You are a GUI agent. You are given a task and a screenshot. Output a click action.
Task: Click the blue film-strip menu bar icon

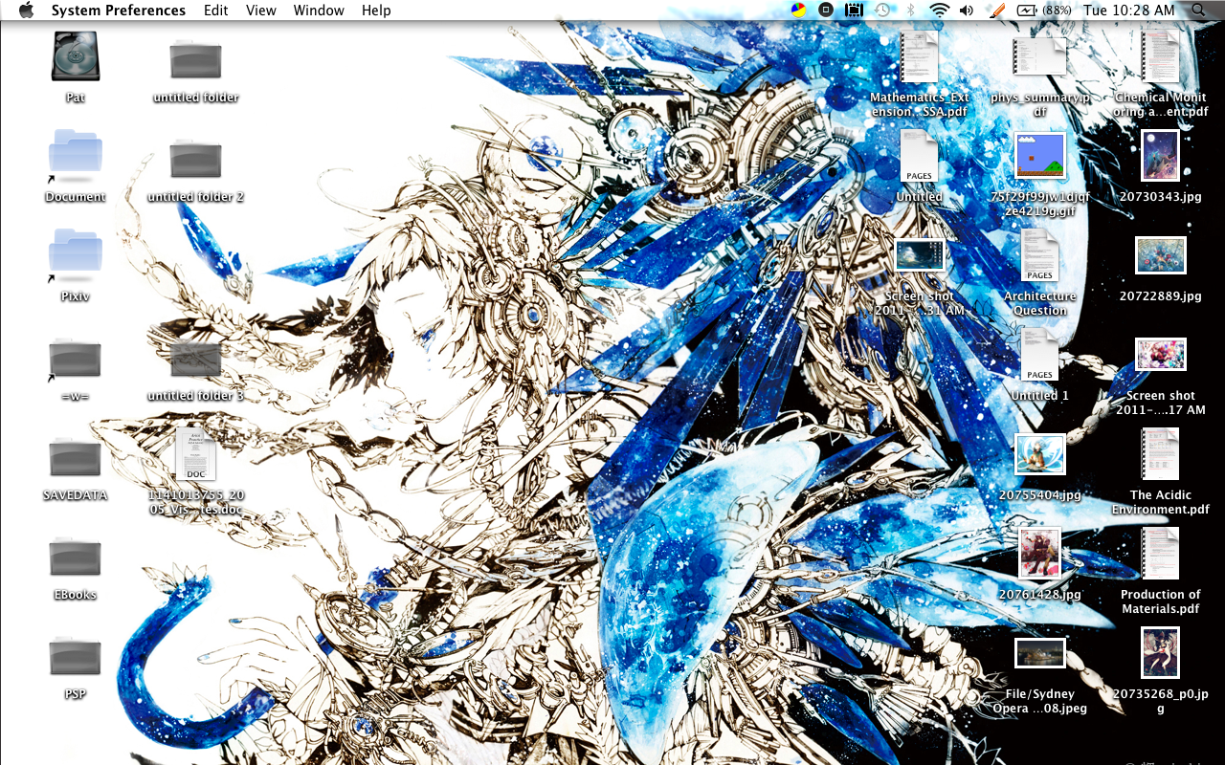[x=854, y=11]
